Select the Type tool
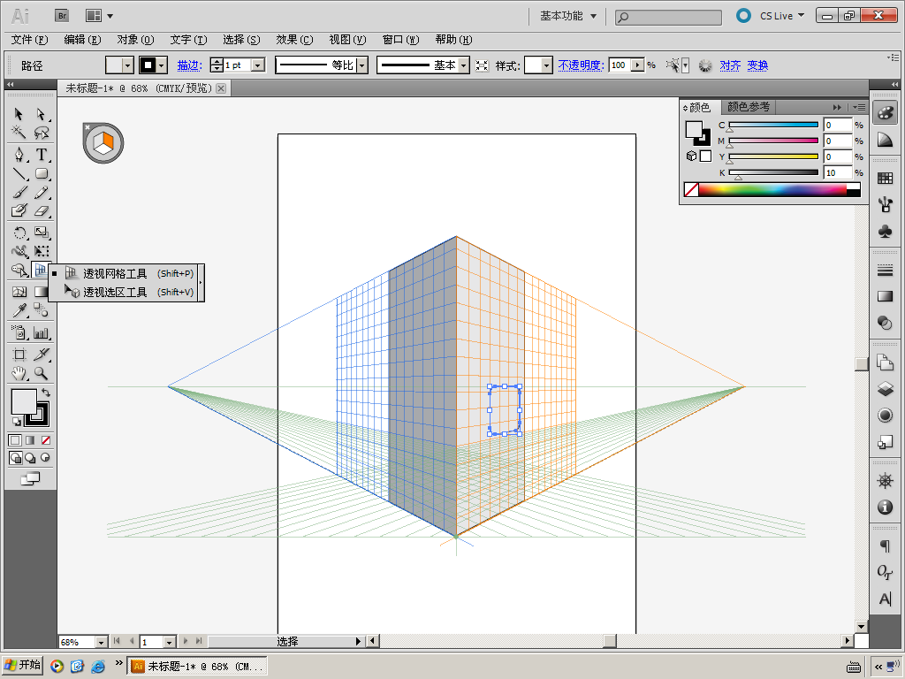This screenshot has height=679, width=905. [x=41, y=155]
